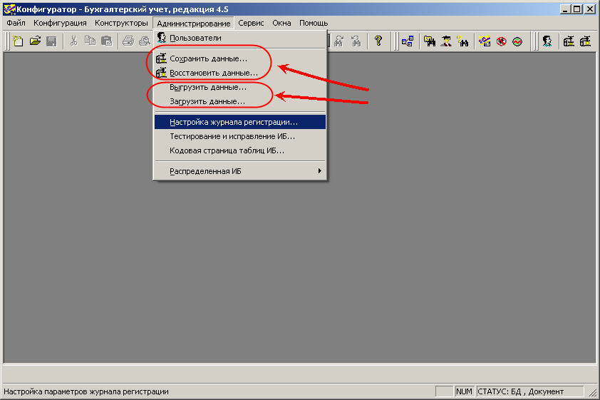The width and height of the screenshot is (600, 400).
Task: Click the Cut scissors toolbar icon
Action: coord(73,41)
